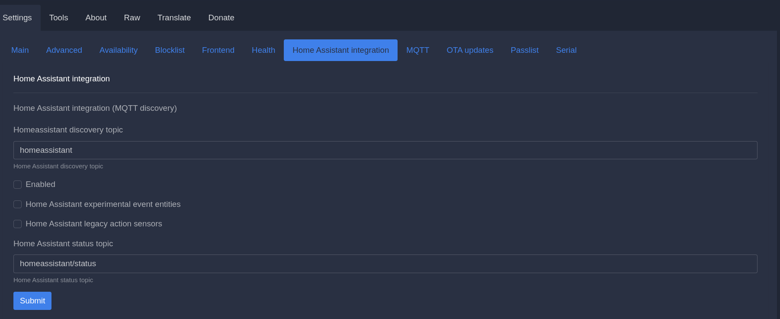The image size is (780, 319).
Task: Submit the Home Assistant settings
Action: 32,301
